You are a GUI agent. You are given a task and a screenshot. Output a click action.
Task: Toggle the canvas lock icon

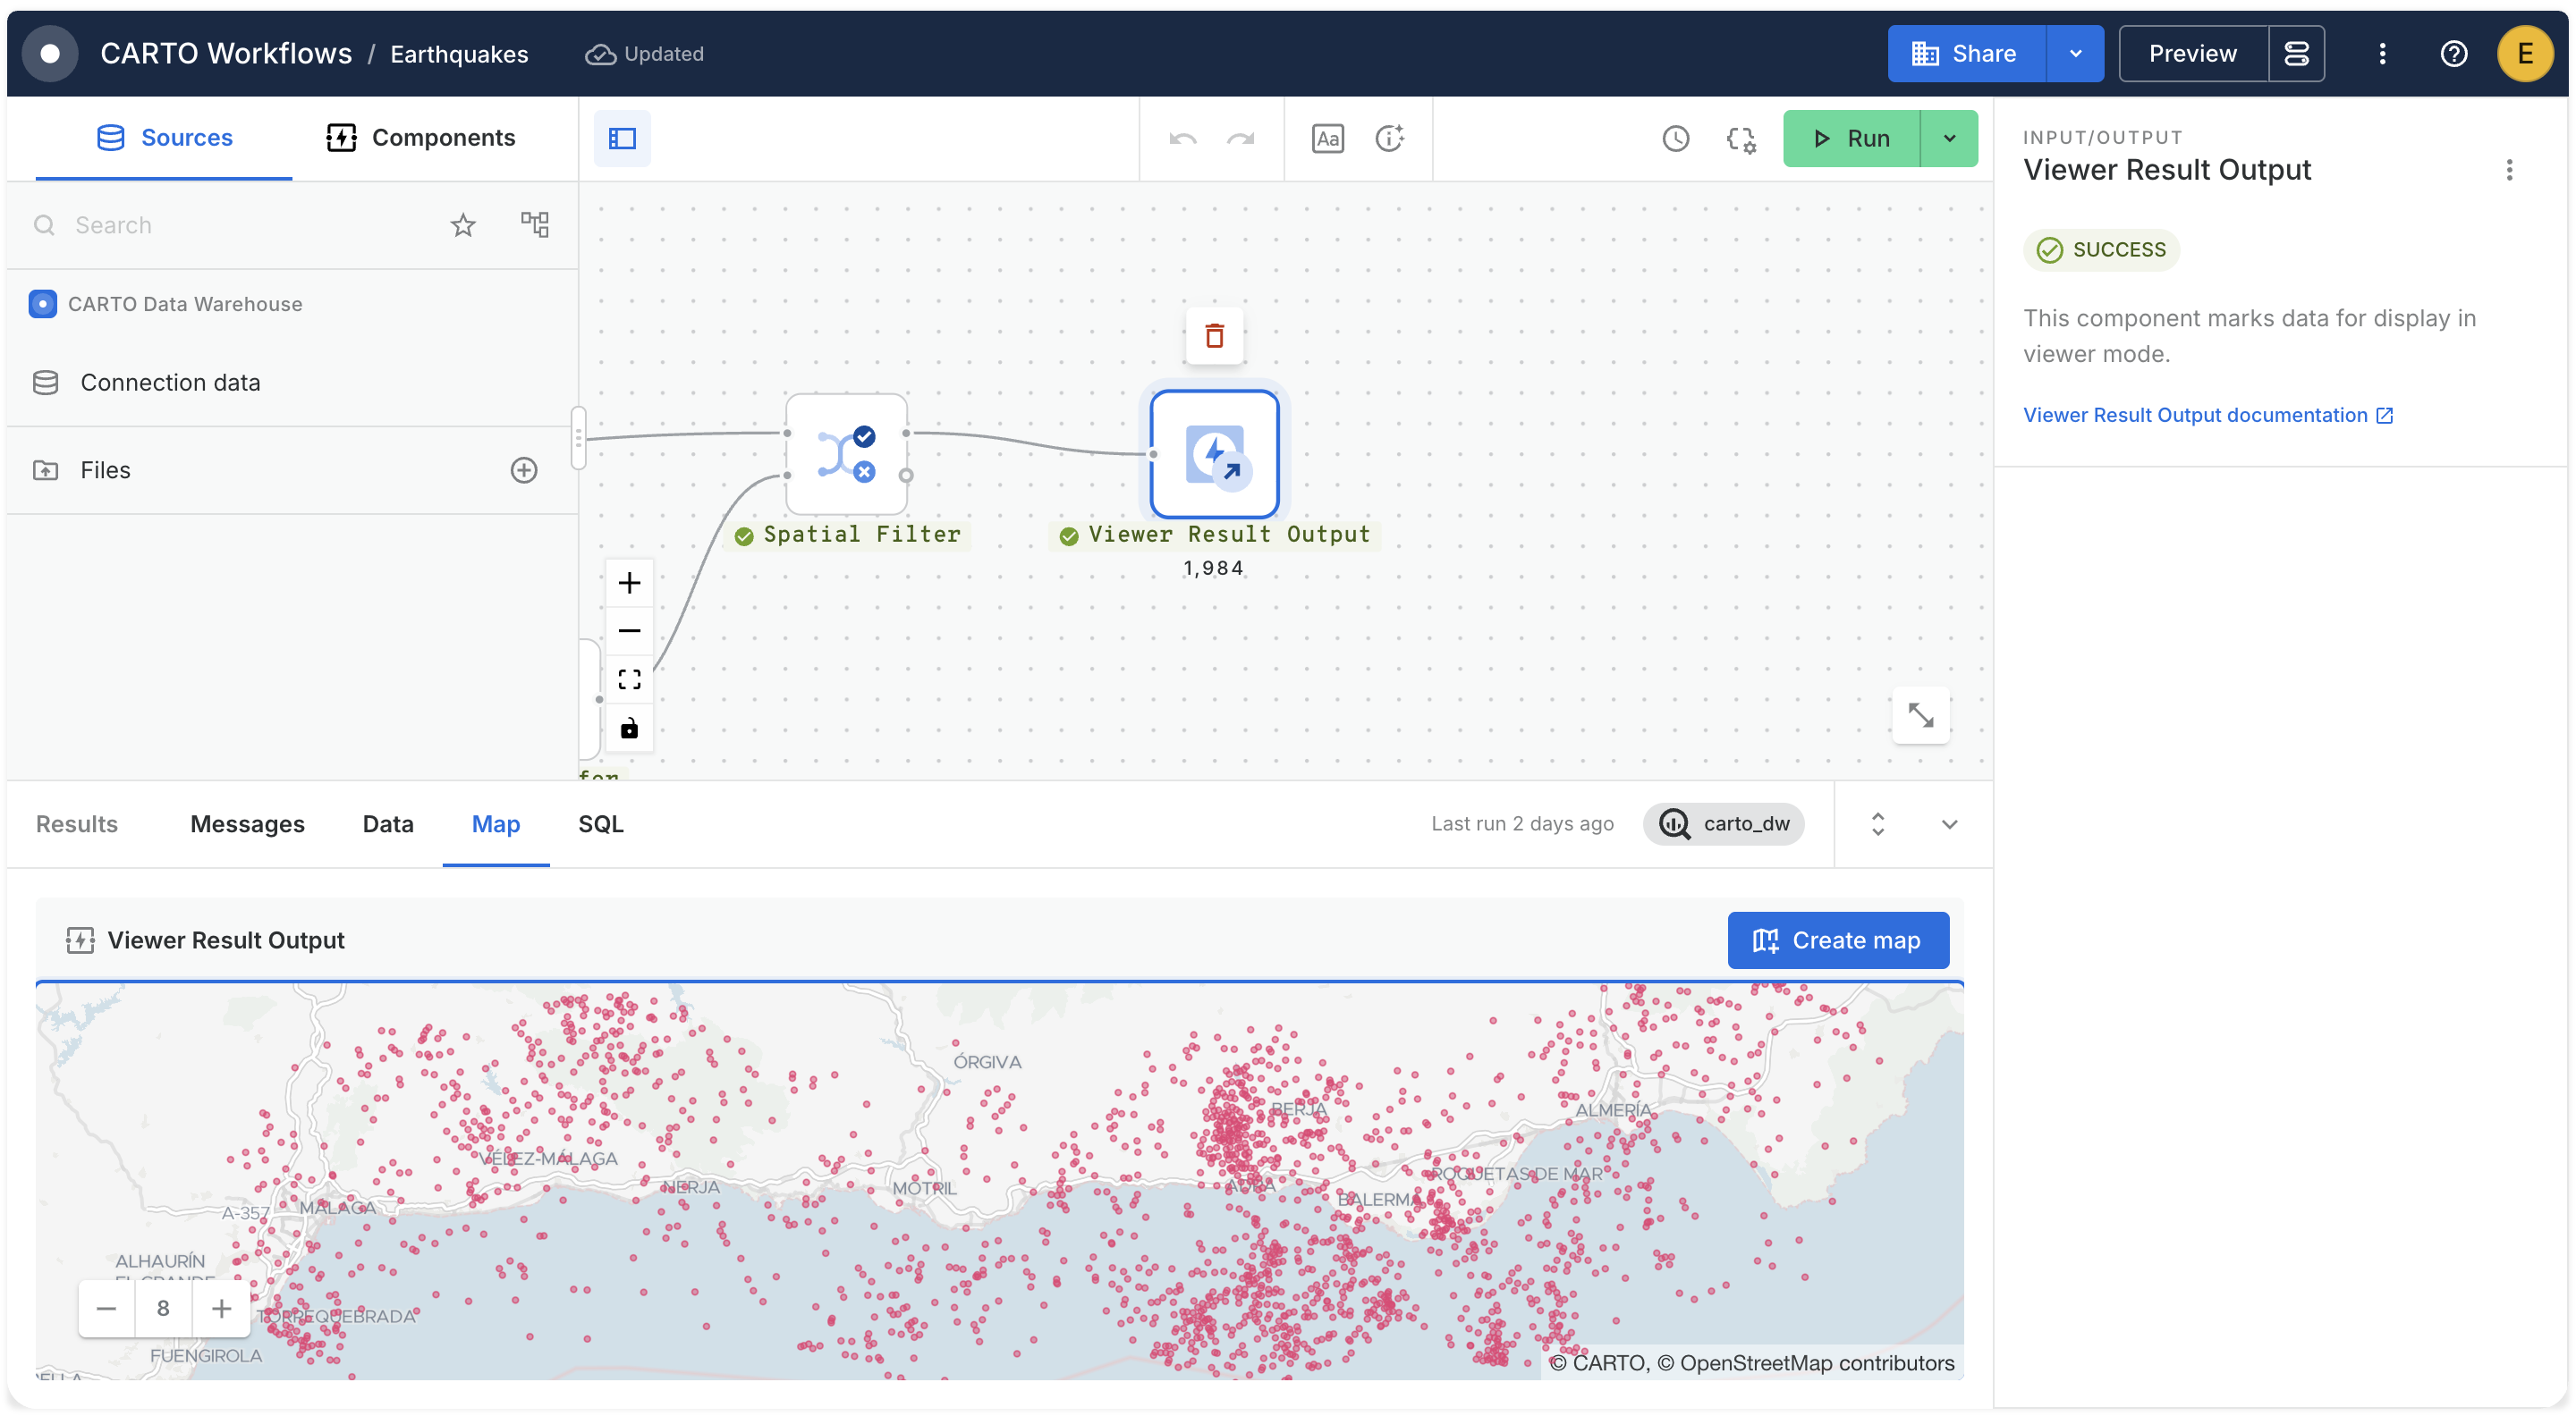click(629, 729)
